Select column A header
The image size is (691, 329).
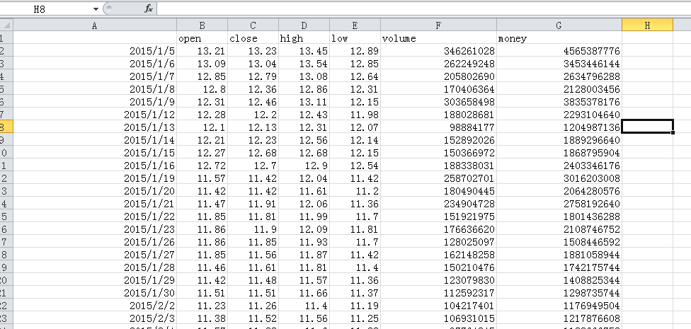95,25
